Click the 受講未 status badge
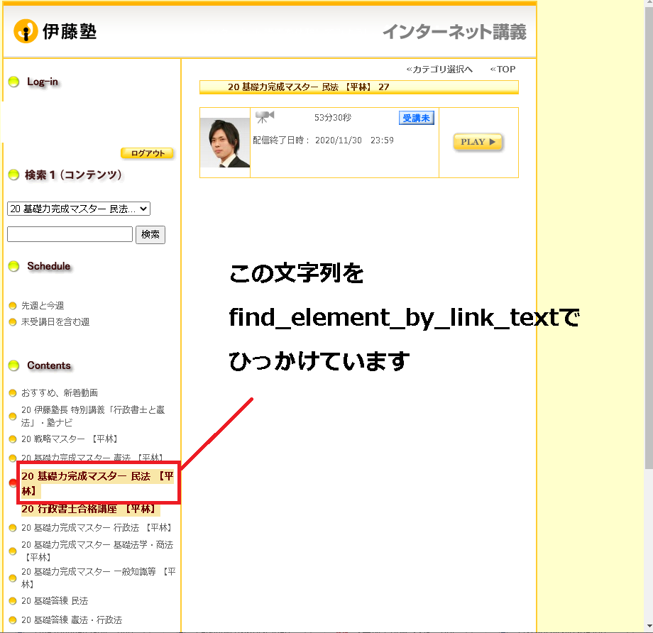 point(417,118)
